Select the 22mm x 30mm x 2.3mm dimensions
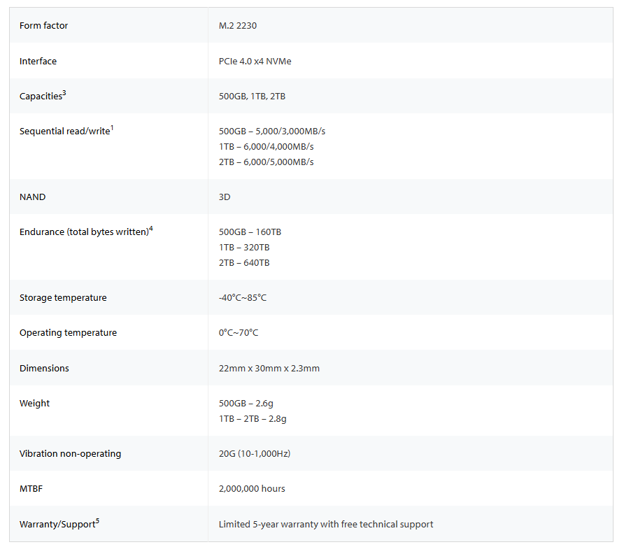Image resolution: width=624 pixels, height=547 pixels. tap(269, 369)
